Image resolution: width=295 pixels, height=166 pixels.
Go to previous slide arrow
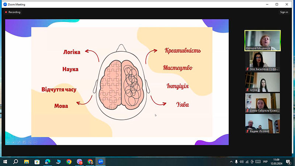tap(8, 142)
